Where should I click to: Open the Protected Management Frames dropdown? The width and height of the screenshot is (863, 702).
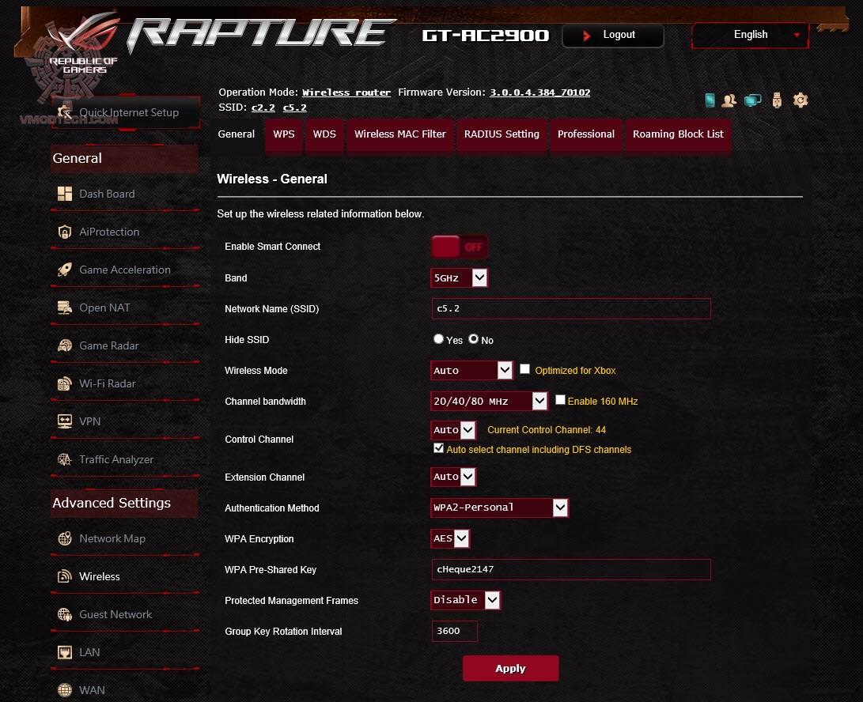[466, 600]
